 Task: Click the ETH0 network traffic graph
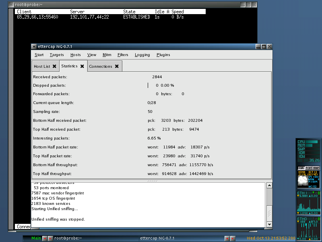[x=309, y=230]
